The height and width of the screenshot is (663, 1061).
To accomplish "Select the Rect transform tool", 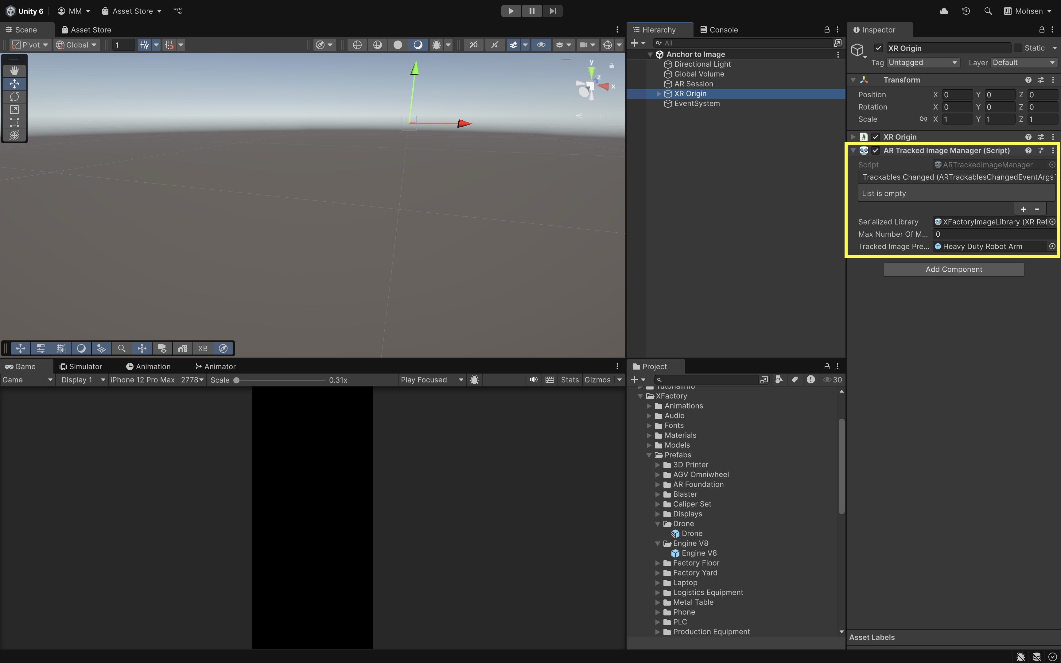I will pos(14,122).
